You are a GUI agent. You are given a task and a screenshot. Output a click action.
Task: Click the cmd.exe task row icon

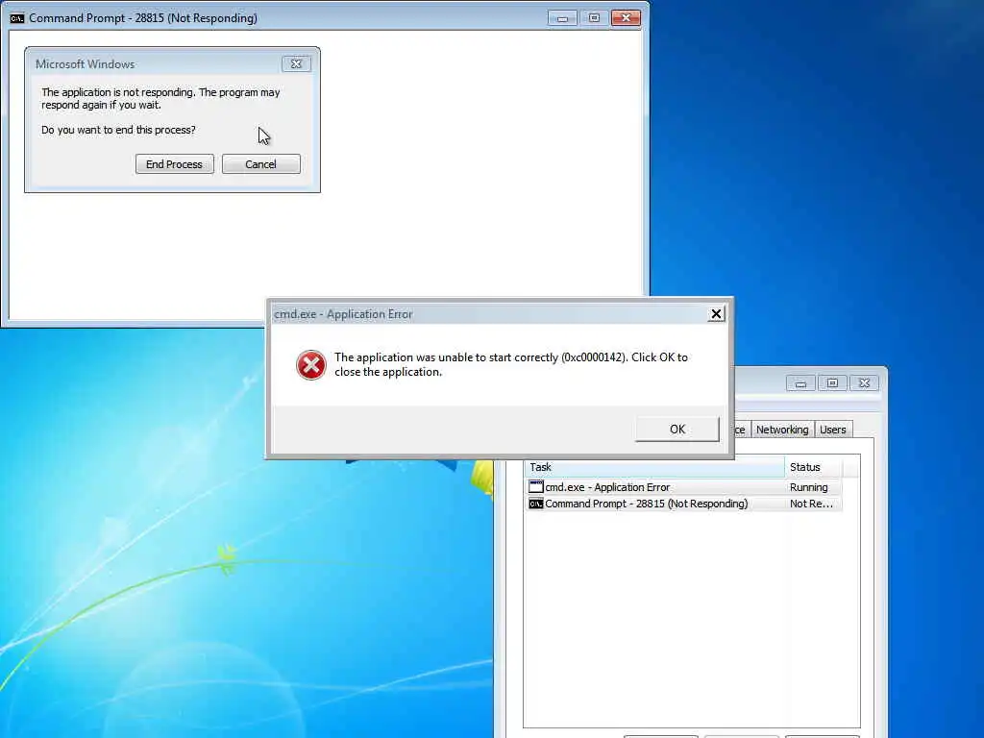point(536,487)
